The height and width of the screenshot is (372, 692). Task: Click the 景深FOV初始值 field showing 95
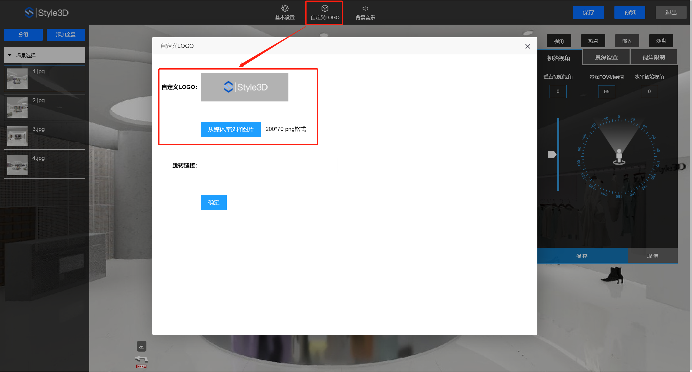(x=607, y=91)
